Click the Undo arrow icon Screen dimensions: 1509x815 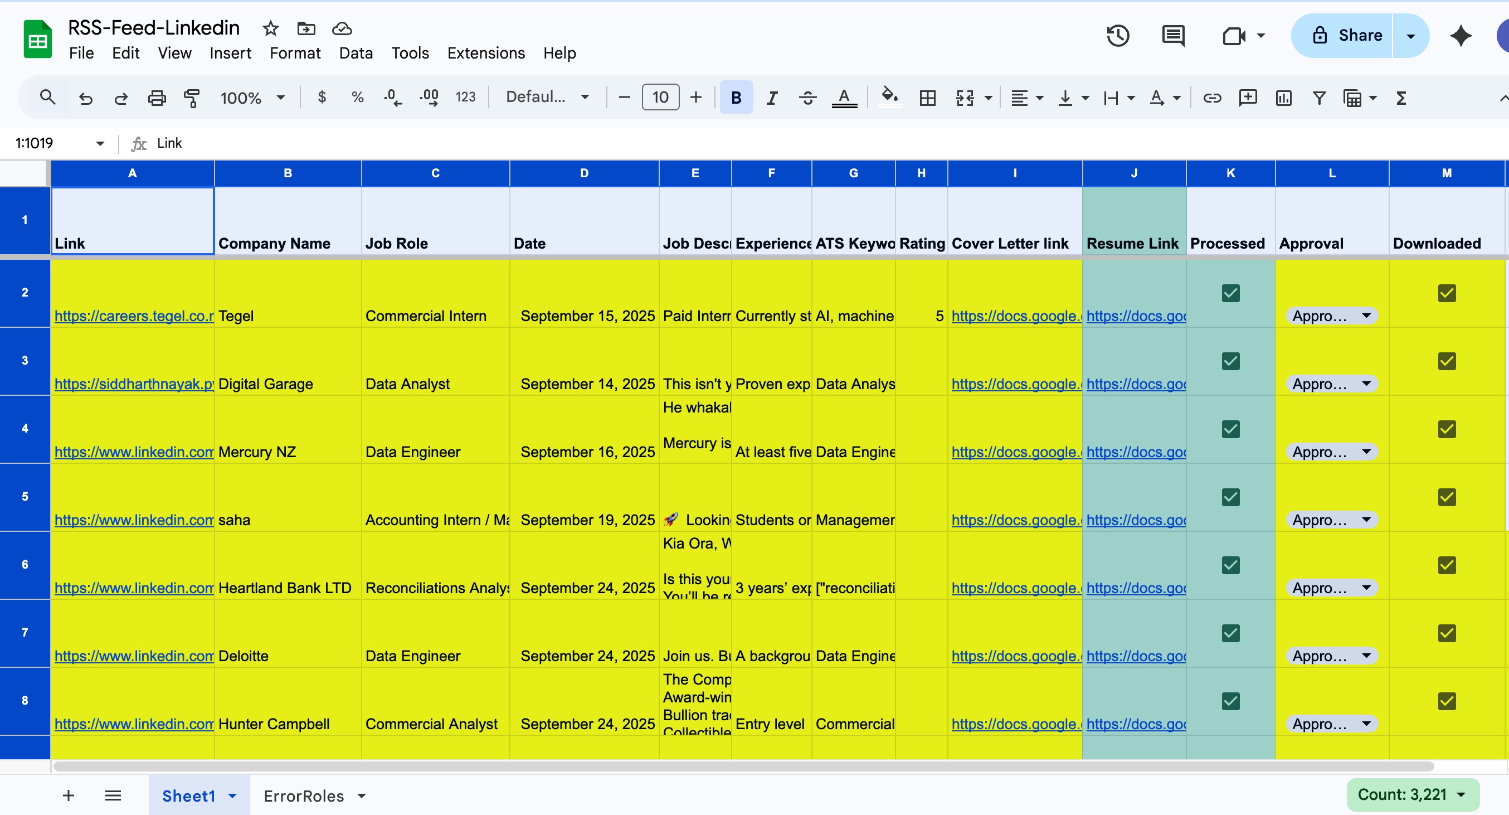tap(85, 98)
